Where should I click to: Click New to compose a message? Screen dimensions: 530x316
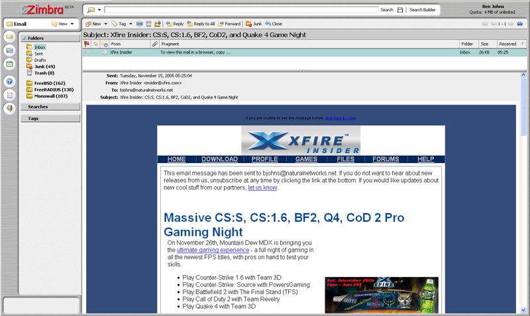93,24
